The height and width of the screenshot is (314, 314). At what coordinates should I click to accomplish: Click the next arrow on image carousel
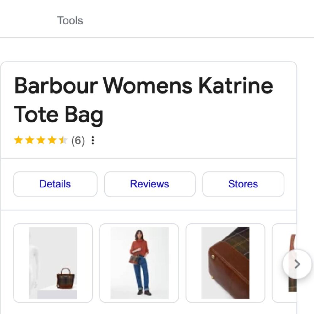[297, 264]
